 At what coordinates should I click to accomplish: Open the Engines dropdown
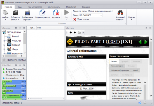(132, 18)
